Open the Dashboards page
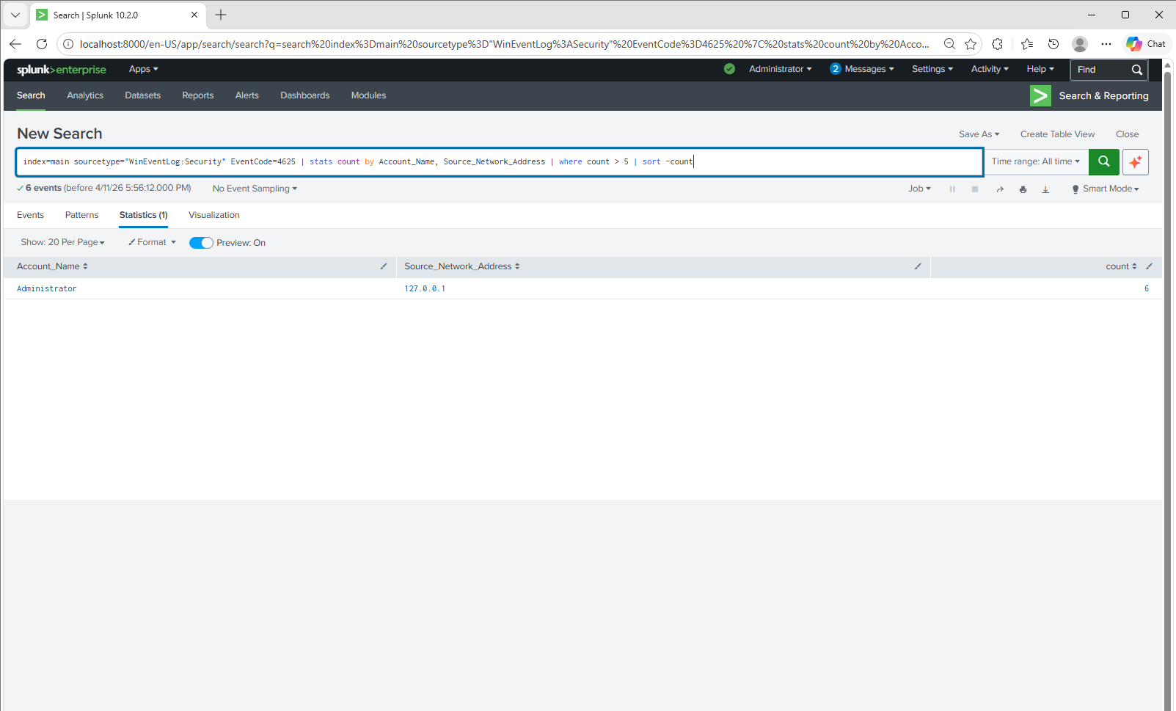 305,95
